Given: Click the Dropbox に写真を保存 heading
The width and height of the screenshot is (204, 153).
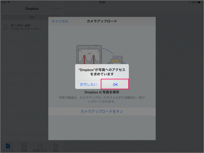Looking at the screenshot, I should (102, 92).
